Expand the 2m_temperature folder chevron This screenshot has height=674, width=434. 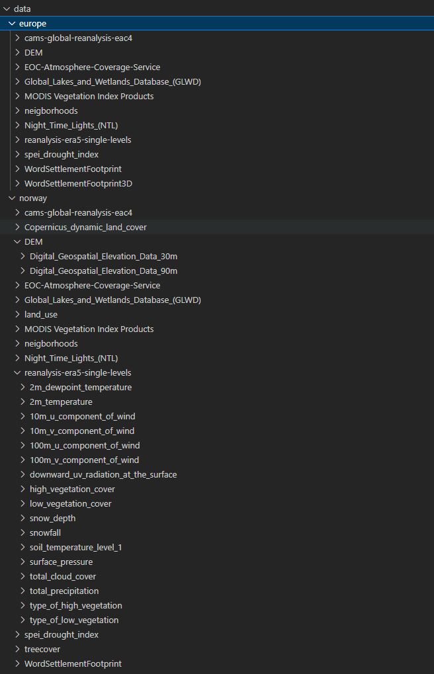22,402
